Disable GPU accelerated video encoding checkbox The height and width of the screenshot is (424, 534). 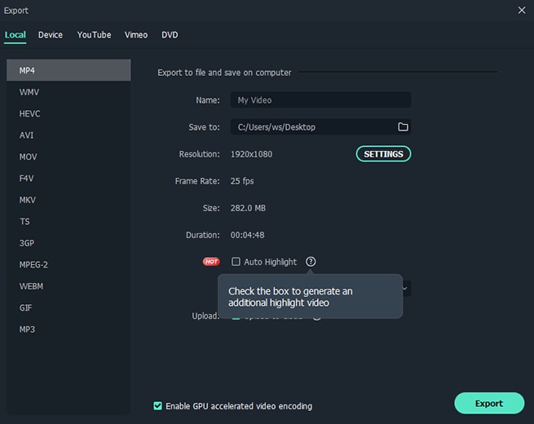(x=157, y=405)
